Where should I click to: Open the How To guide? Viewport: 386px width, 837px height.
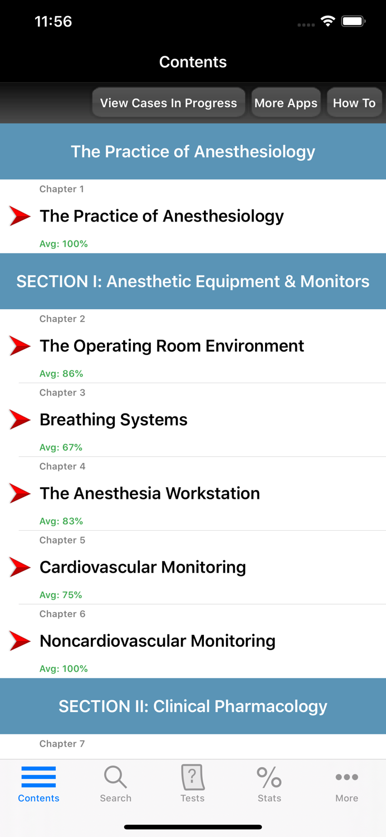point(354,103)
